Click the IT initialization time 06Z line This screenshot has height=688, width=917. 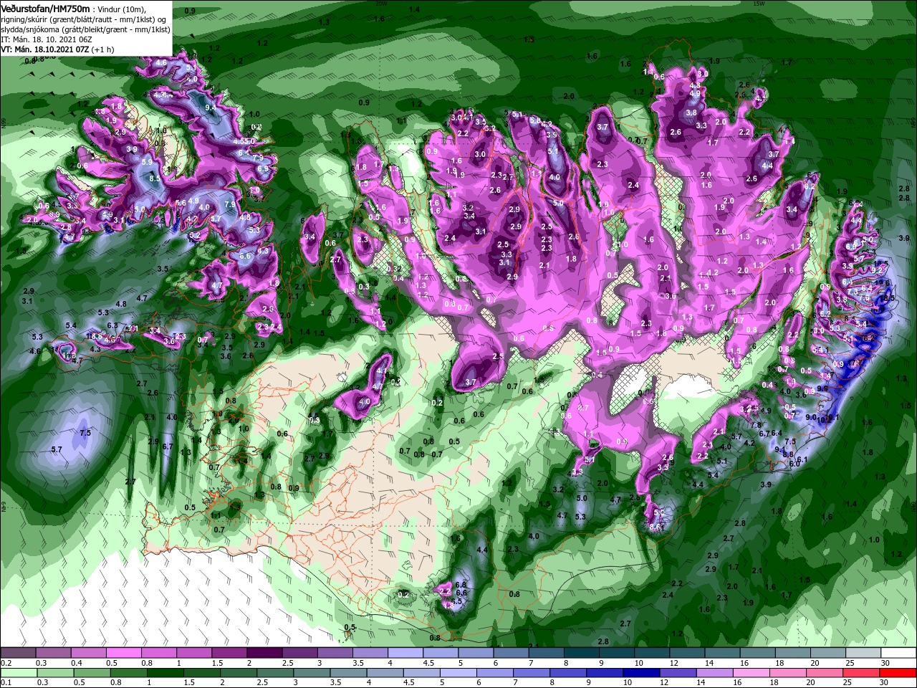pyautogui.click(x=48, y=39)
